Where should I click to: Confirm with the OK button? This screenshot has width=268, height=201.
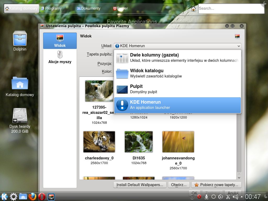[x=194, y=193]
